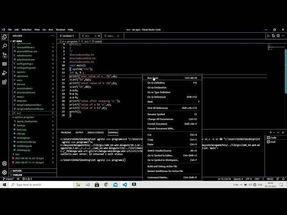Click the notifications bell in status bar
287x215 pixels.
click(283, 179)
